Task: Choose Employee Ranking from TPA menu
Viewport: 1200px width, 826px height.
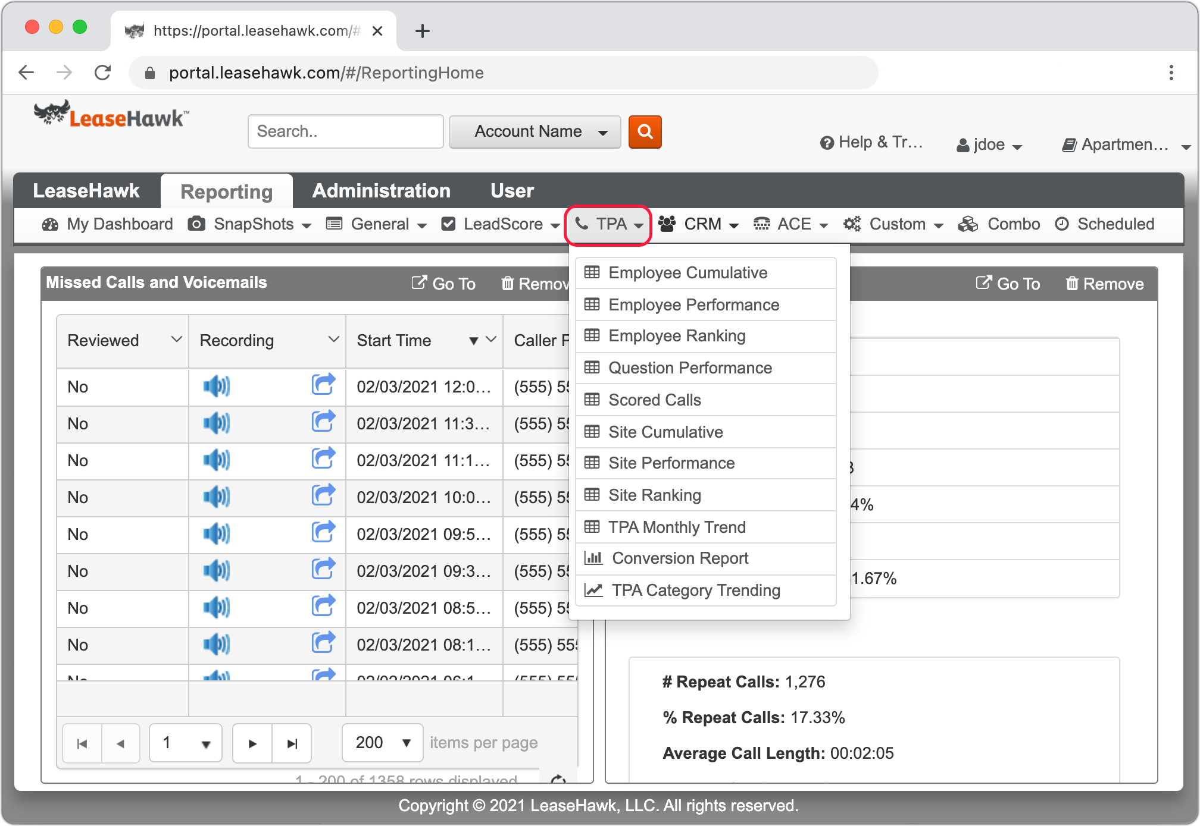Action: tap(706, 336)
